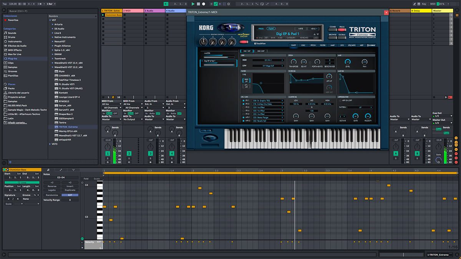Open the arpeggiator PATTERN dropdown
This screenshot has width=461, height=259.
click(361, 107)
